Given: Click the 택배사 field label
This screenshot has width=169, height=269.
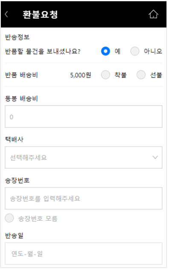Looking at the screenshot, I should coord(14,139).
